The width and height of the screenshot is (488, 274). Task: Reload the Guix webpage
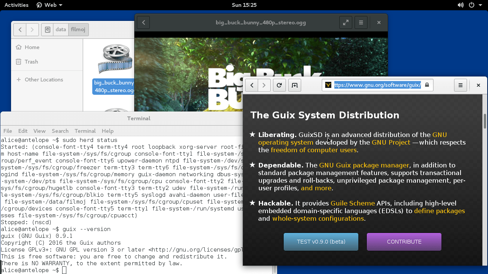279,85
